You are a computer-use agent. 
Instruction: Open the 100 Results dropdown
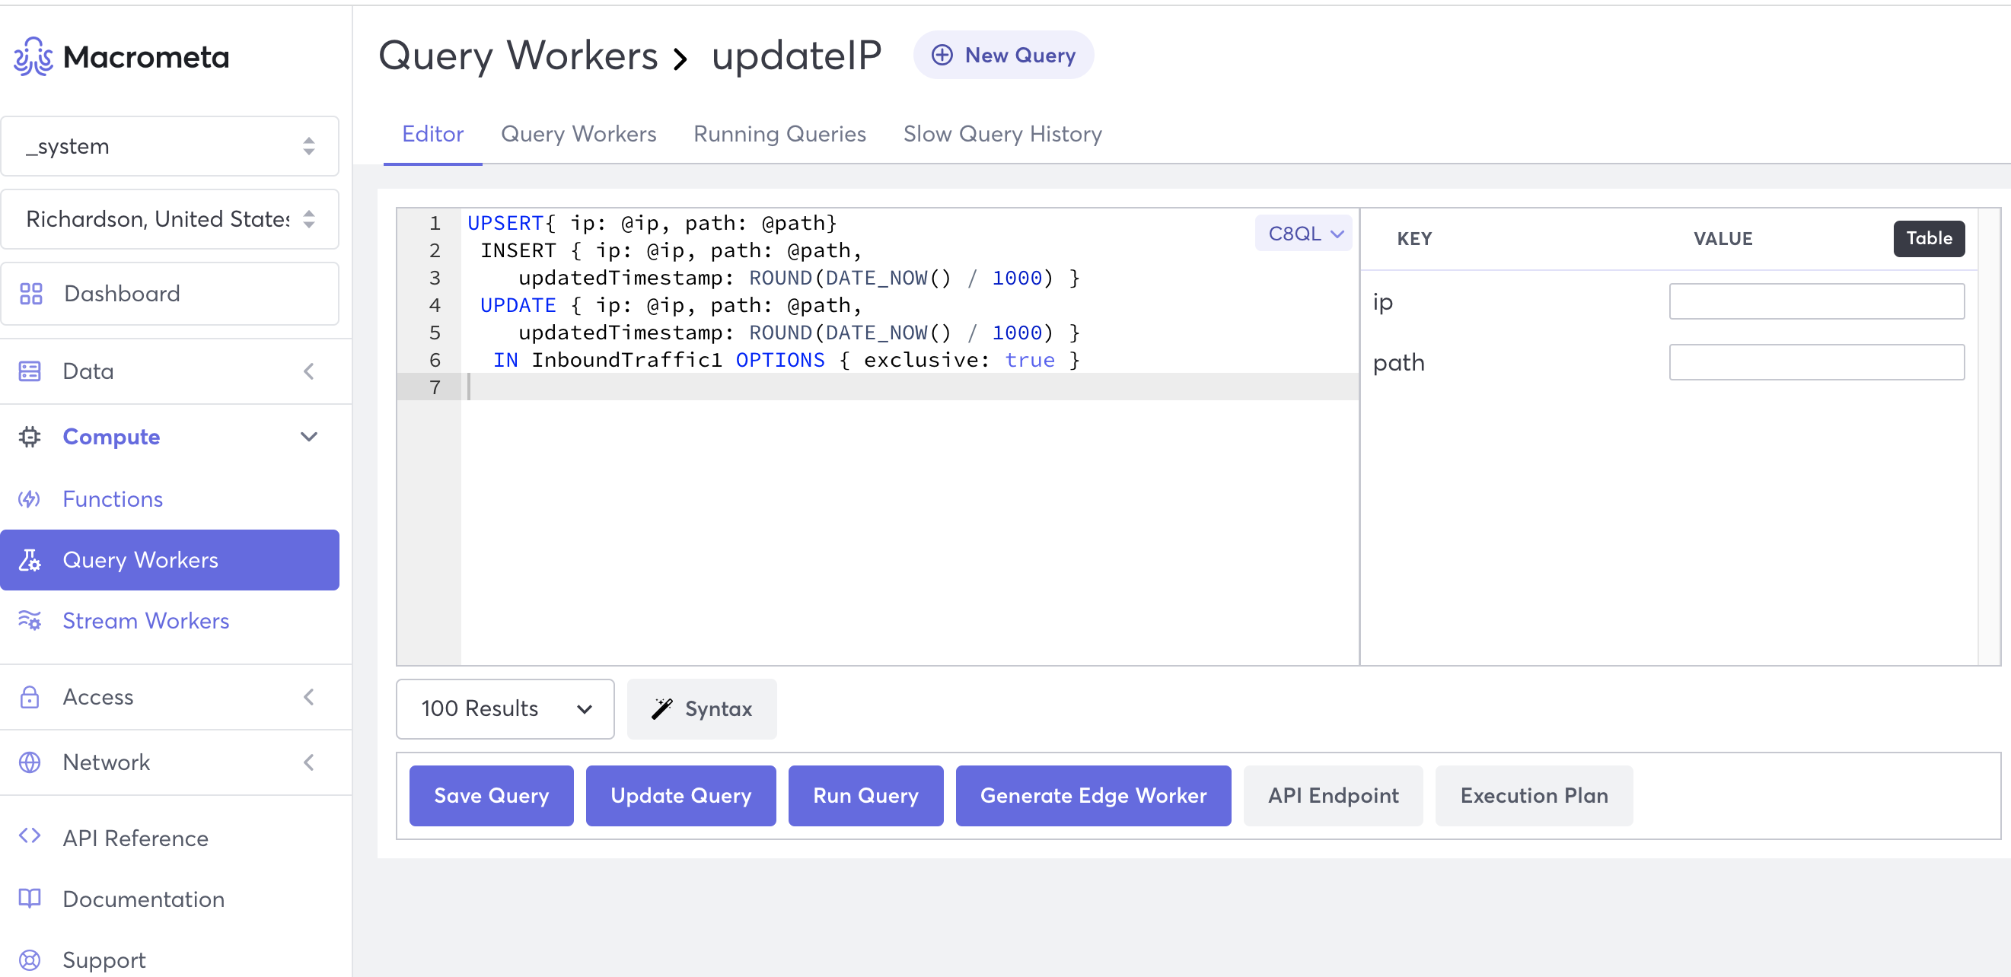click(505, 708)
